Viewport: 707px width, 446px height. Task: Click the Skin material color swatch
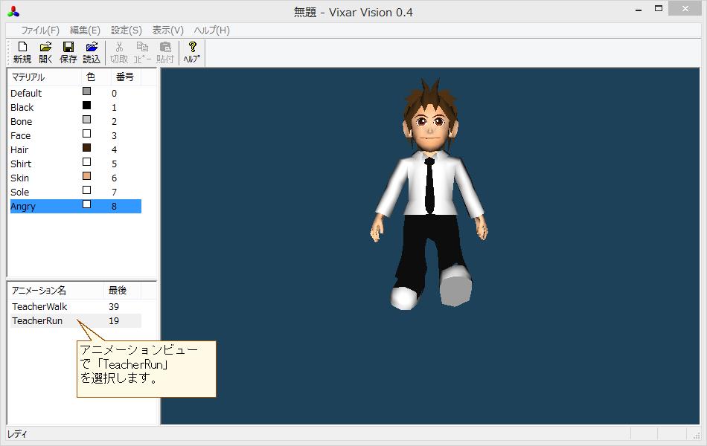pos(86,178)
